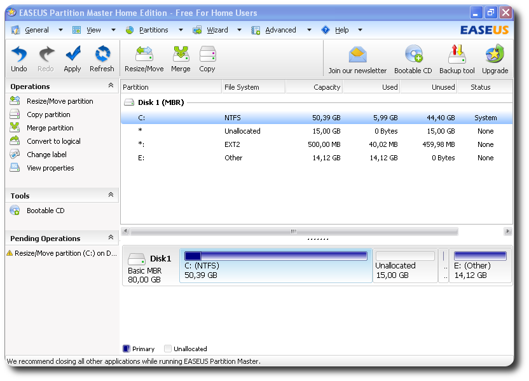Screen dimensions: 529x381
Task: Expand the View menu dropdown arrow
Action: pos(113,30)
